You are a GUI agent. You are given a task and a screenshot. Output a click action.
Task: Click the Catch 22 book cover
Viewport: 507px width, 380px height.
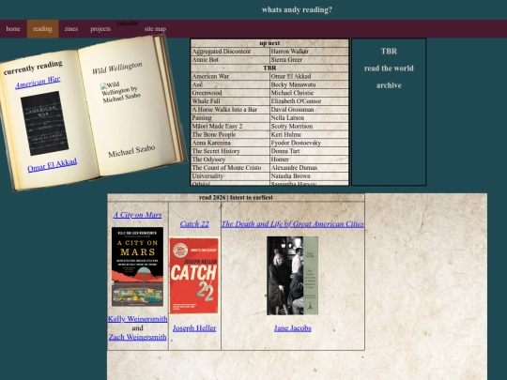click(x=194, y=276)
